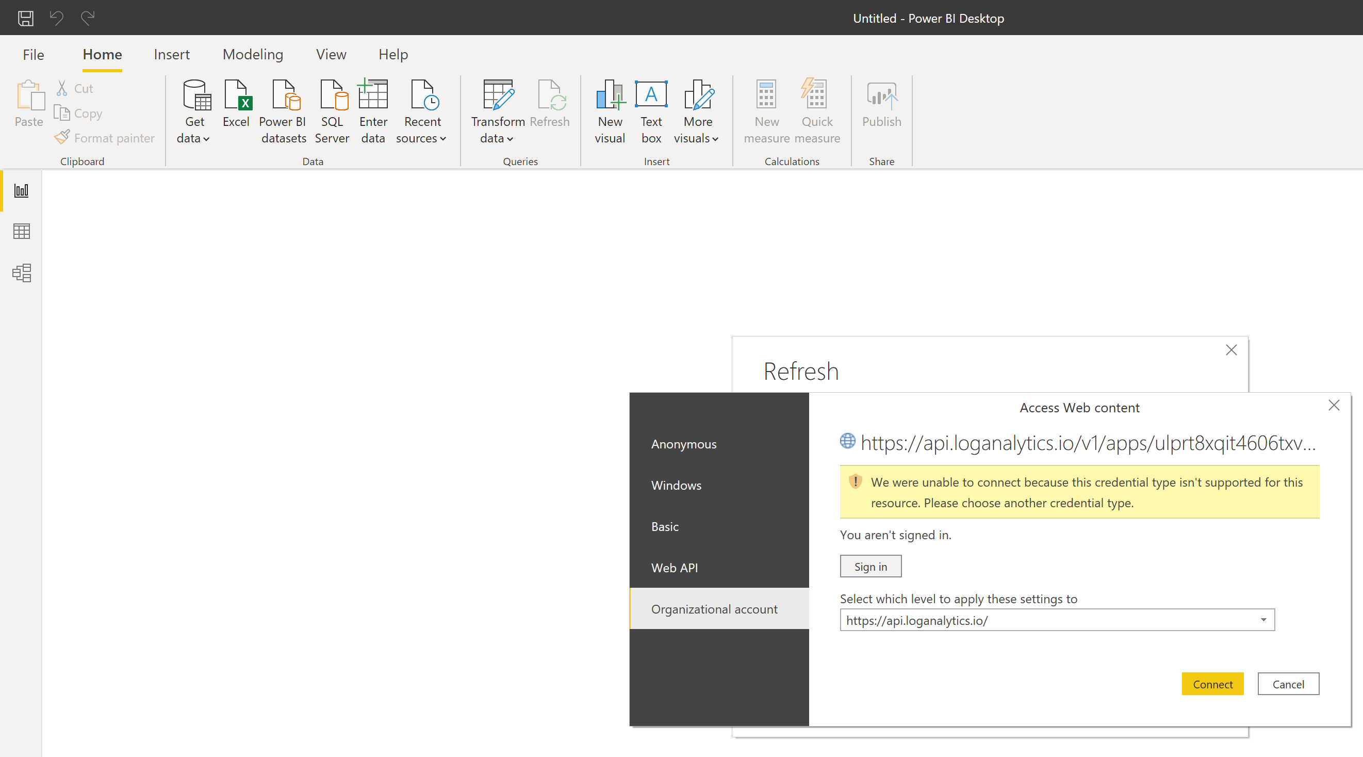
Task: Choose Windows authentication method
Action: click(x=676, y=485)
